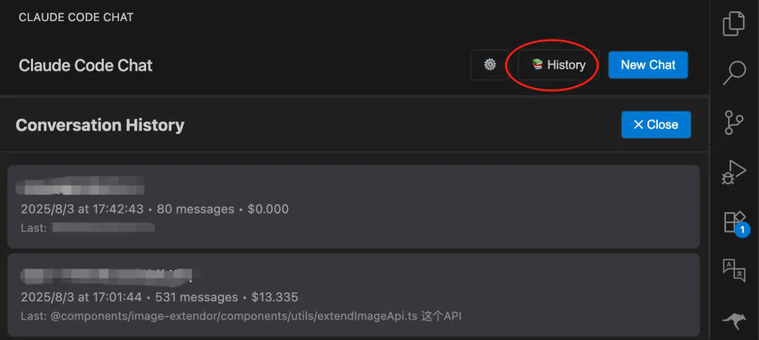Click the kangaroo icon in activity bar
This screenshot has height=340, width=759.
[734, 320]
